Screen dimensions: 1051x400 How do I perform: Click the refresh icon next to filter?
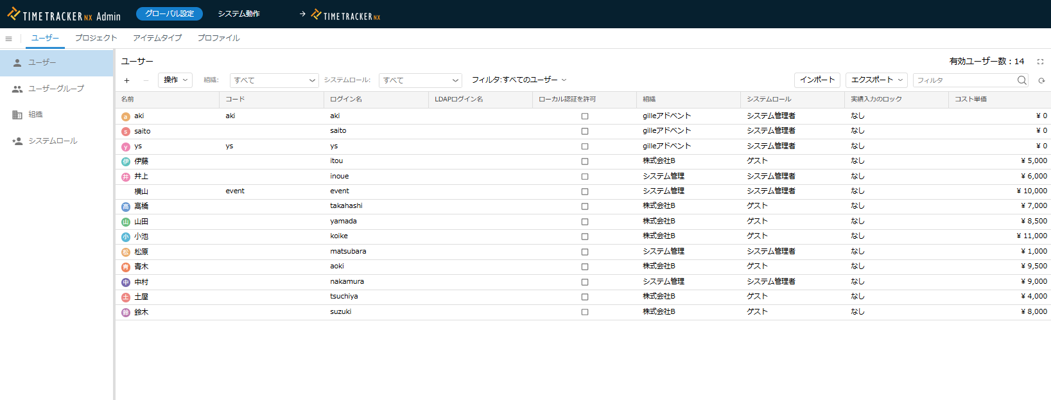coord(1041,80)
